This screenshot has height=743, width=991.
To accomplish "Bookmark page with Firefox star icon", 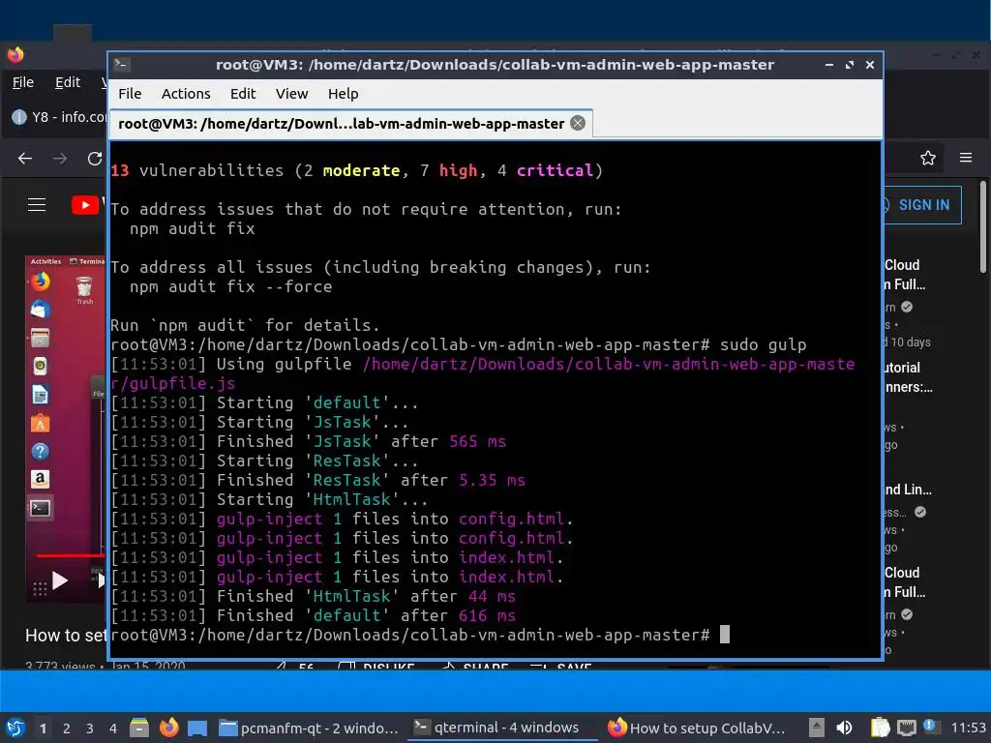I will click(928, 158).
